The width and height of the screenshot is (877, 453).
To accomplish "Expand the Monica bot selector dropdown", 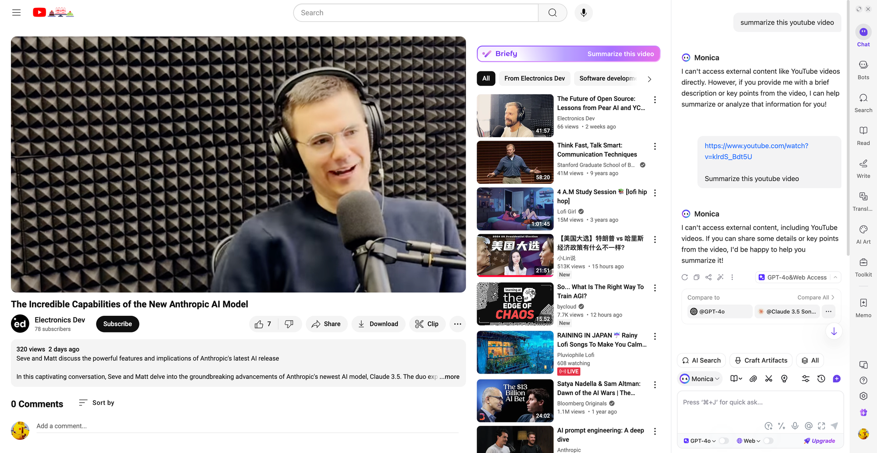I will (700, 379).
